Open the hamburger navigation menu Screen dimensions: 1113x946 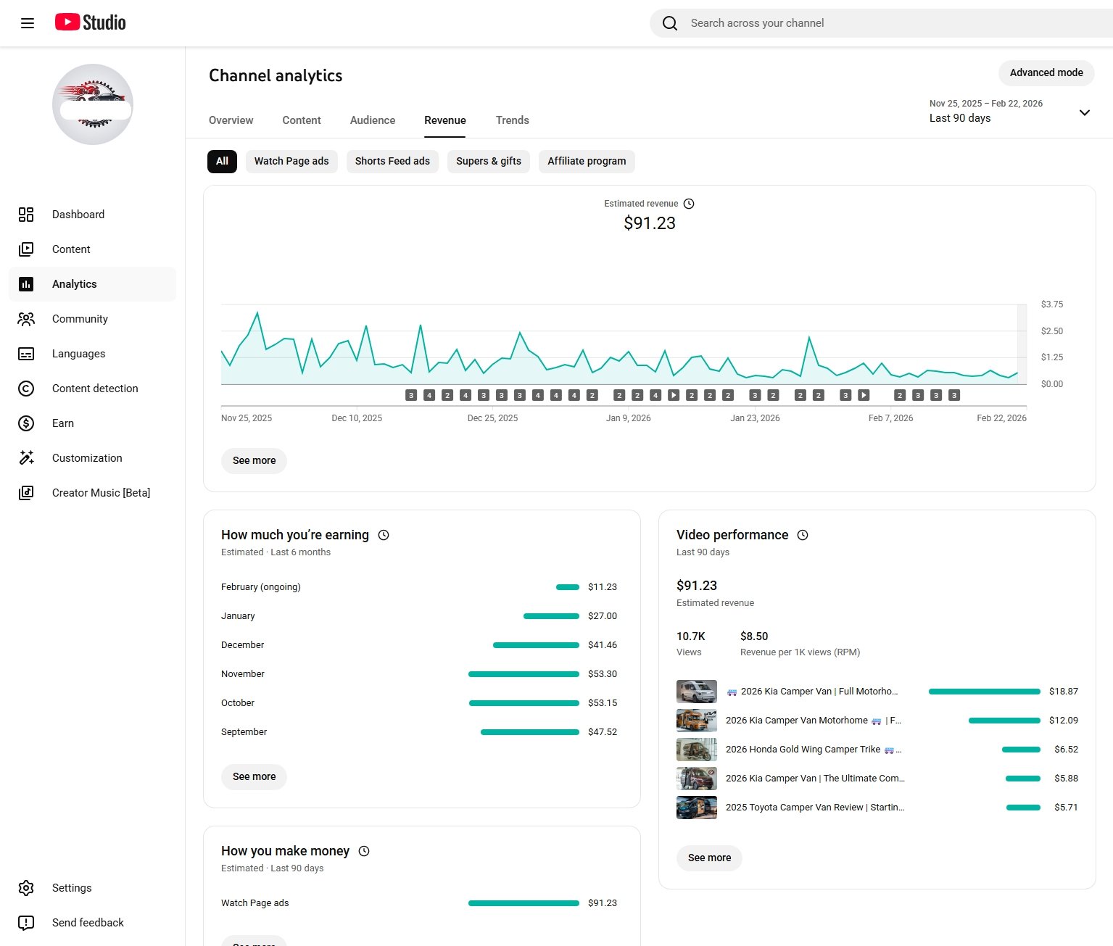[28, 23]
